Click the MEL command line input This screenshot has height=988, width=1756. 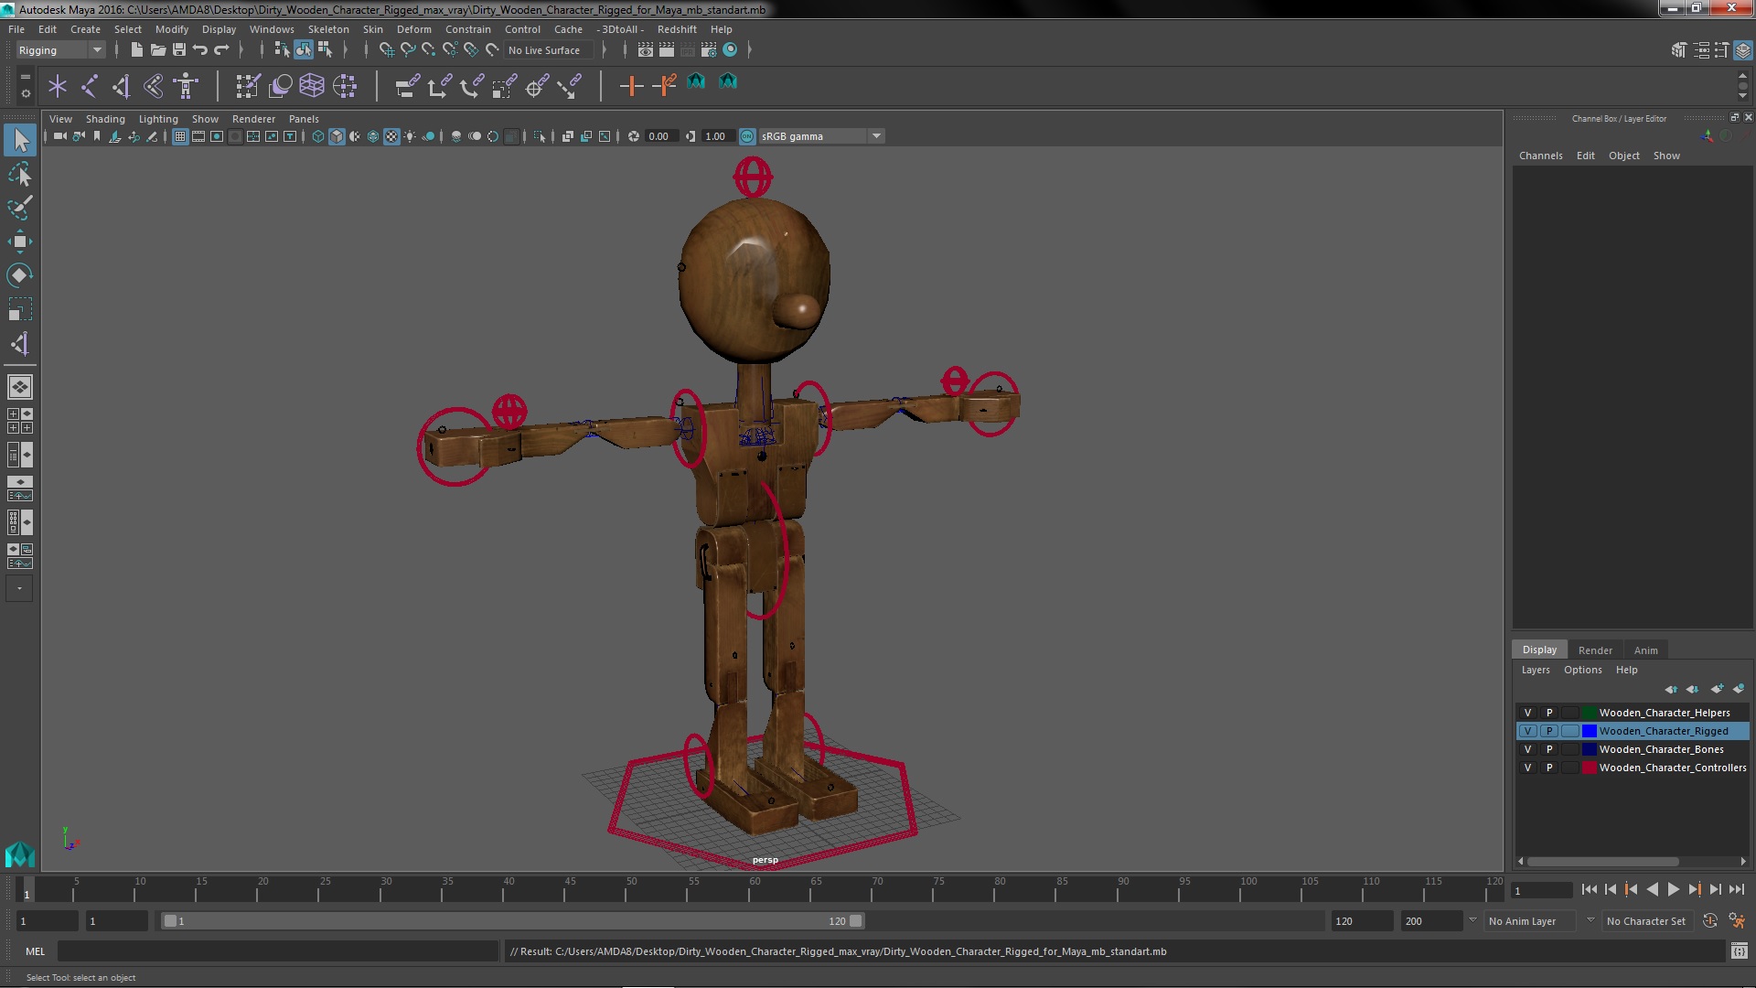278,951
